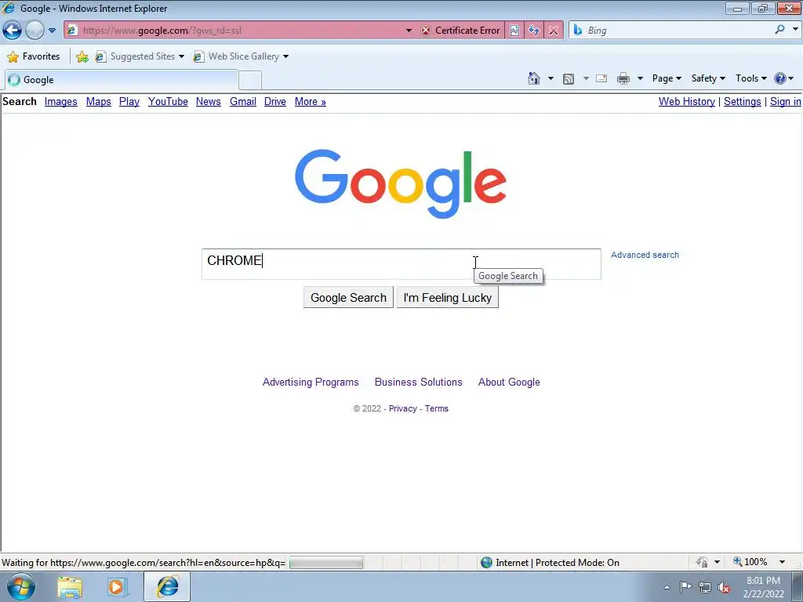Screen dimensions: 803x602
Task: Click the Sign in link
Action: [786, 101]
